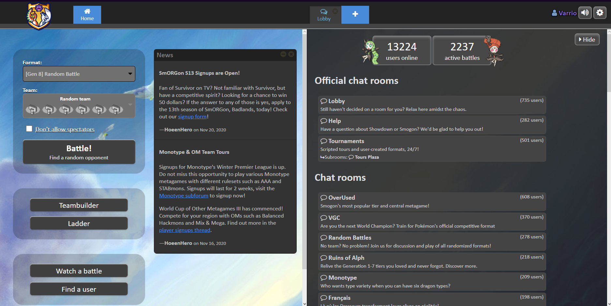Viewport: 611px width, 306px height.
Task: Close the News panel
Action: (x=291, y=54)
